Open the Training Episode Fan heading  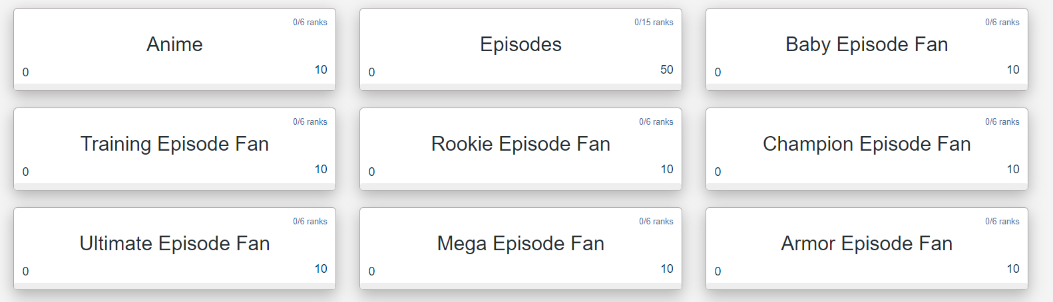coord(174,144)
